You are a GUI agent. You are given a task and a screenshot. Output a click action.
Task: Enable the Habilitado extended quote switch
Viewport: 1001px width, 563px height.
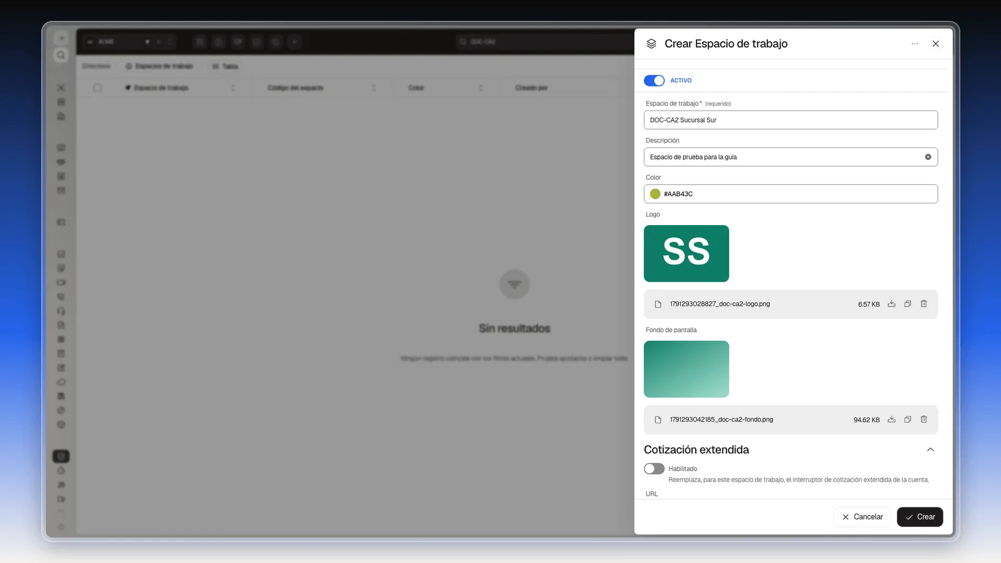point(654,469)
